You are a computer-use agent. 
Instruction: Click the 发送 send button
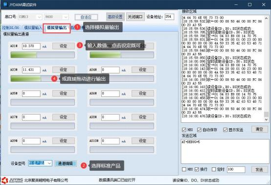[x=259, y=170]
